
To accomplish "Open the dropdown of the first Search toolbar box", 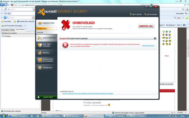I will (34, 9).
